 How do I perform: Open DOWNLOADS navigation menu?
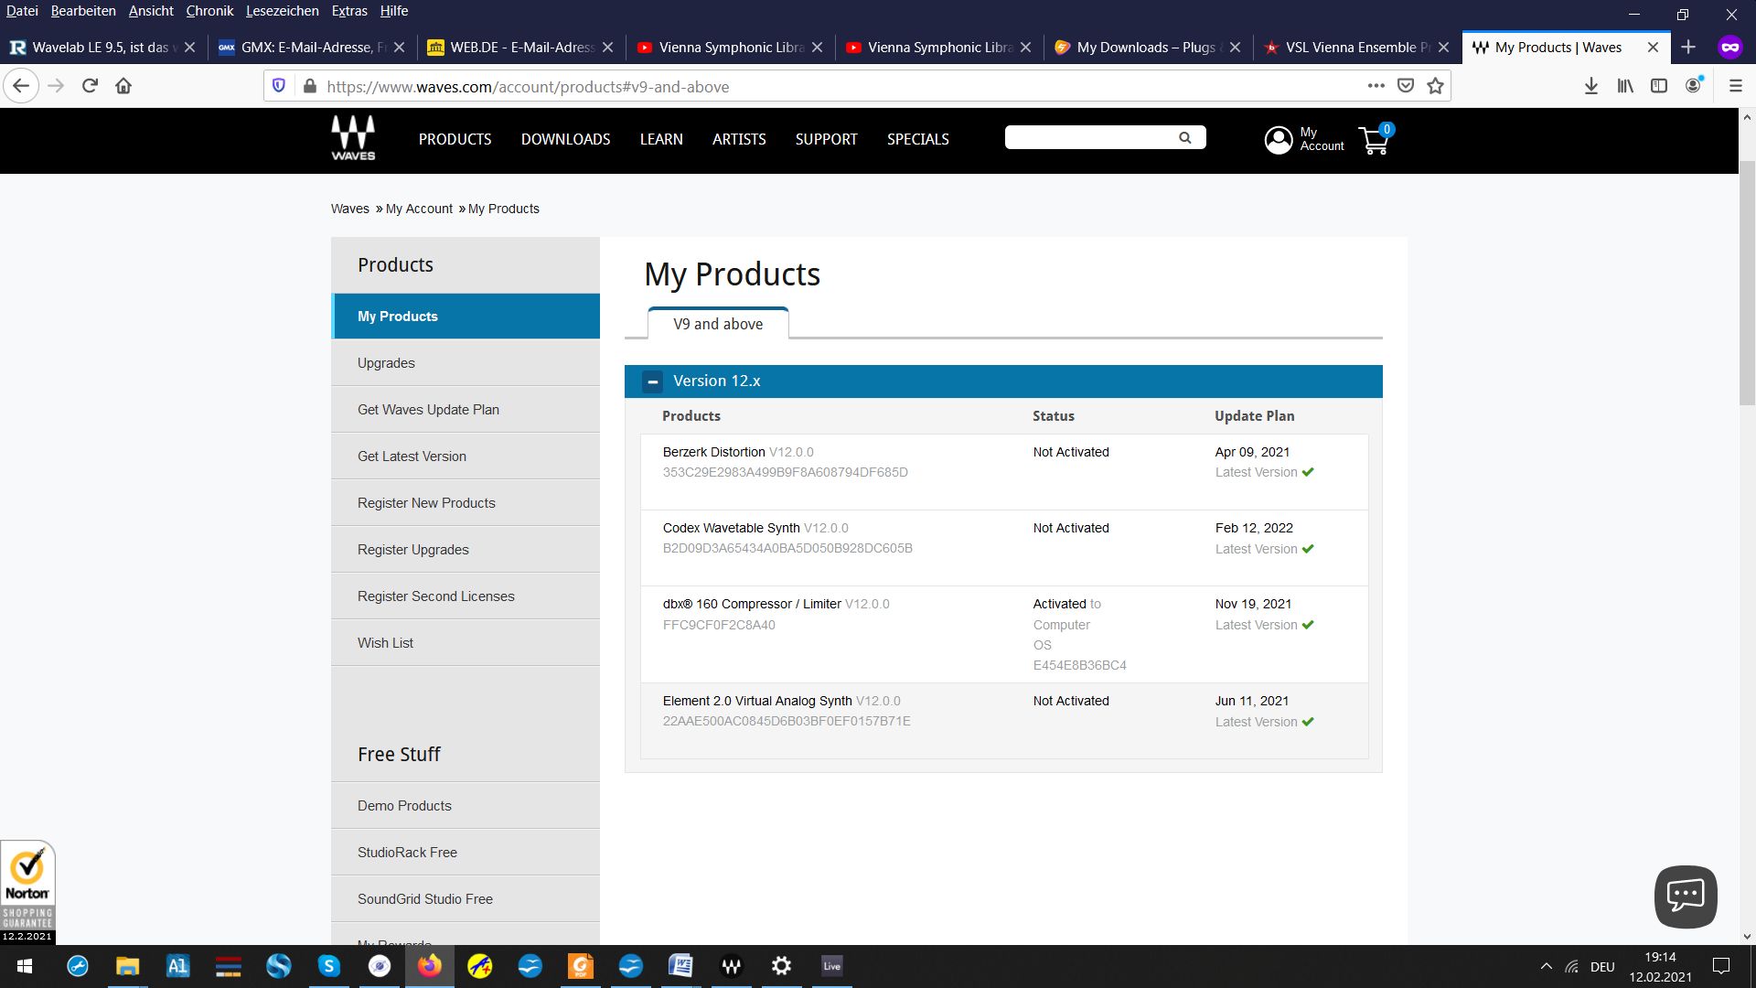[x=565, y=139]
